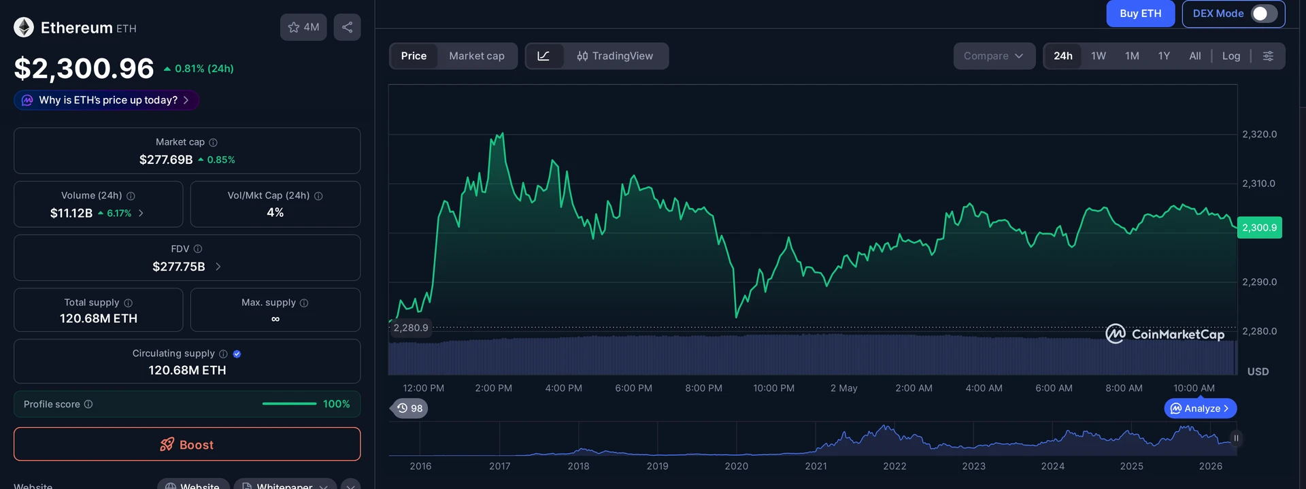Viewport: 1306px width, 489px height.
Task: Toggle DEX Mode switch
Action: pyautogui.click(x=1265, y=14)
